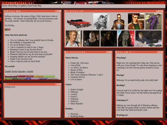
Task: Click "I've never broken a bone"
Action: pyautogui.click(x=20, y=45)
